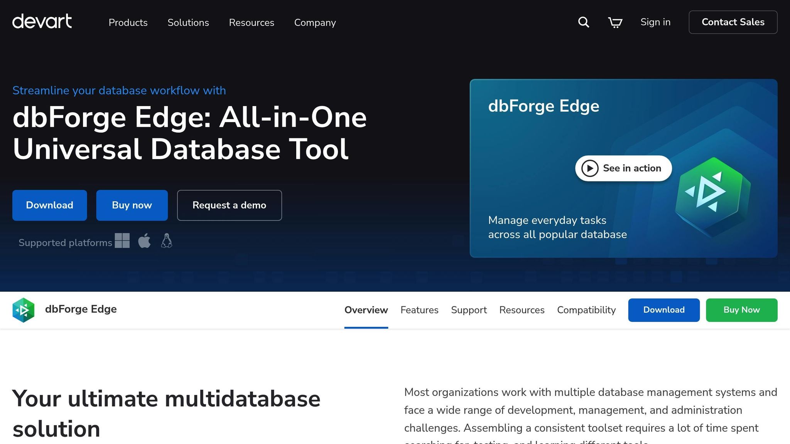This screenshot has height=444, width=790.
Task: Click the Windows platform icon
Action: pos(122,240)
